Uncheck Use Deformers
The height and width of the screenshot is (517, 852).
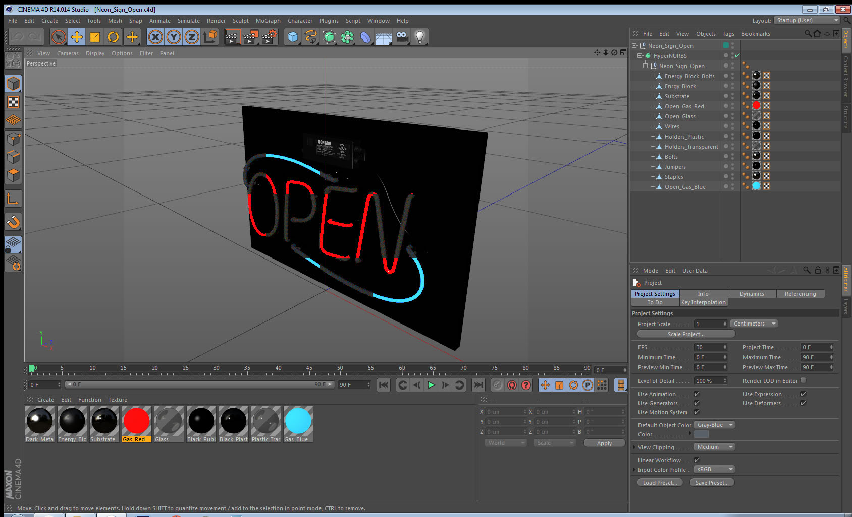(803, 403)
